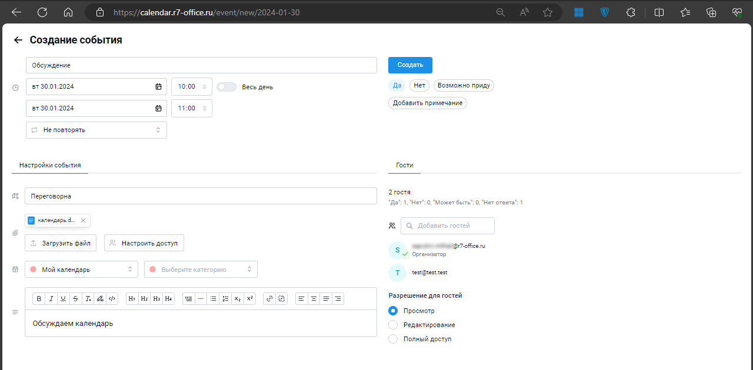Click the Загрузить файл button
Screen dimensions: 753x370
61,243
